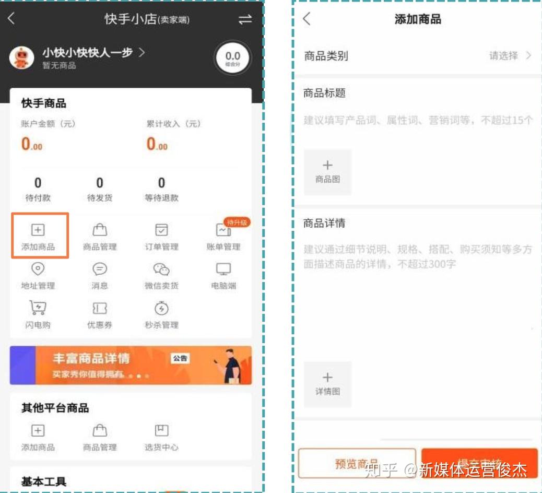Tap the 累计收入 0.00 value
This screenshot has height=493, width=542.
[x=157, y=144]
